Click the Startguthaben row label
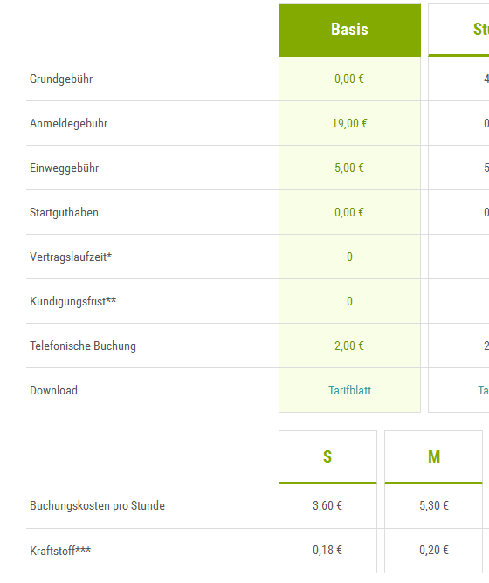489x583 pixels. point(64,213)
